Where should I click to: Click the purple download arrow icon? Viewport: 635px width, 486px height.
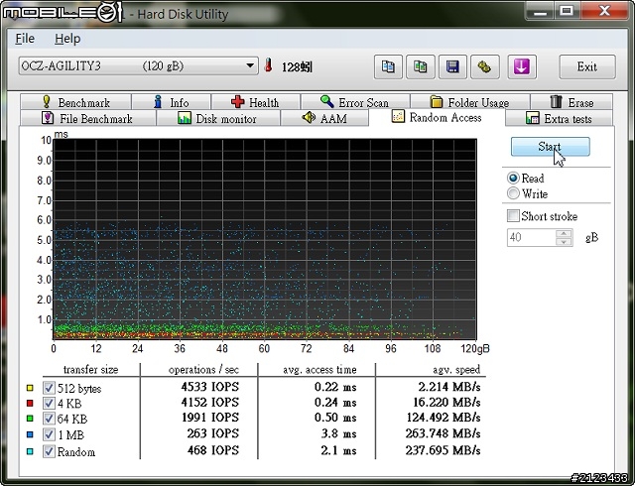pyautogui.click(x=522, y=66)
